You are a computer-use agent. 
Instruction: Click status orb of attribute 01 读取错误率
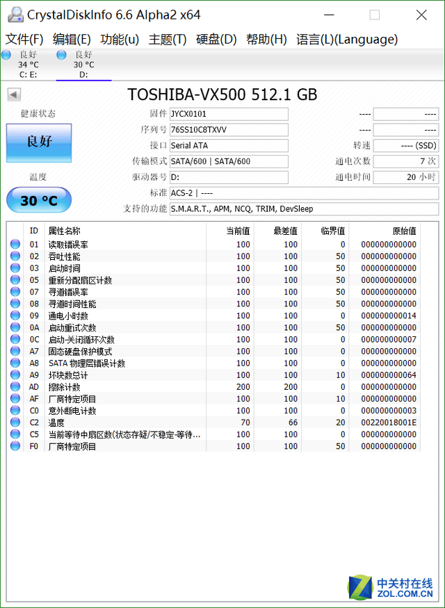pos(15,245)
